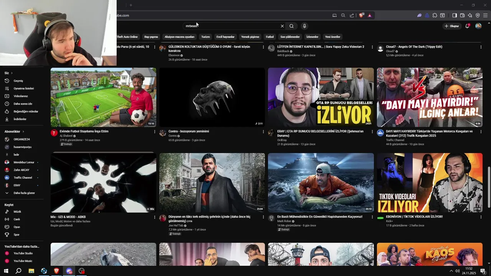
Task: Open options for EBONİVON TİKTOK video
Action: [x=481, y=217]
